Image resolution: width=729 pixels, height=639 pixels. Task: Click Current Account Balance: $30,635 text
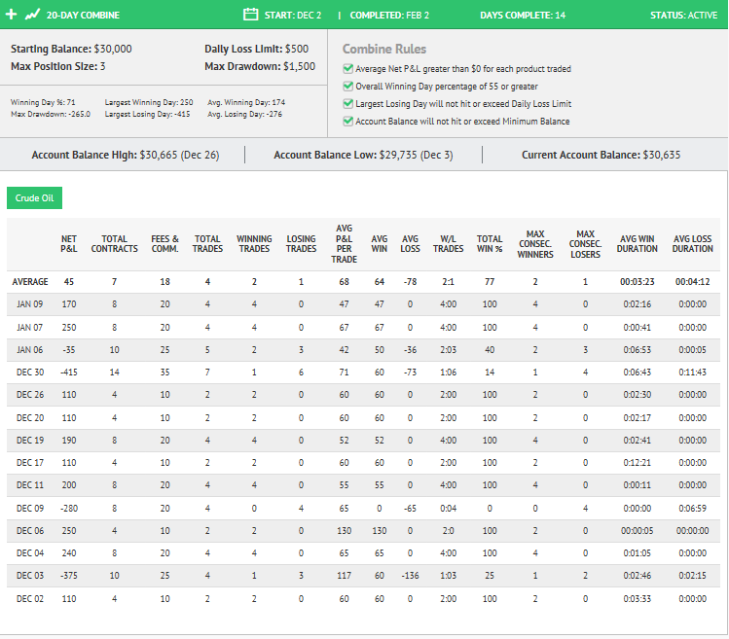coord(601,155)
